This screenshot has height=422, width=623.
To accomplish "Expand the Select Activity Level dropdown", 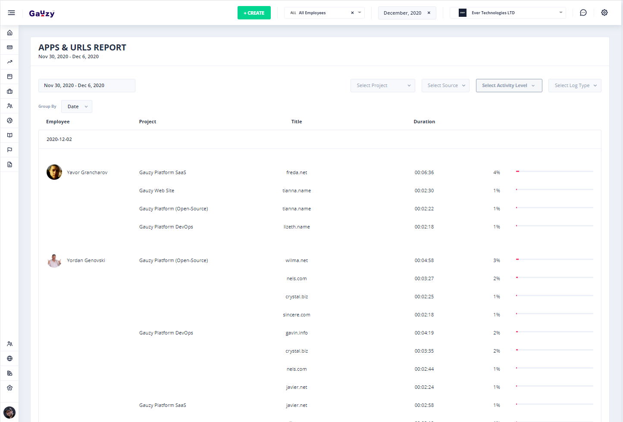I will click(x=509, y=85).
